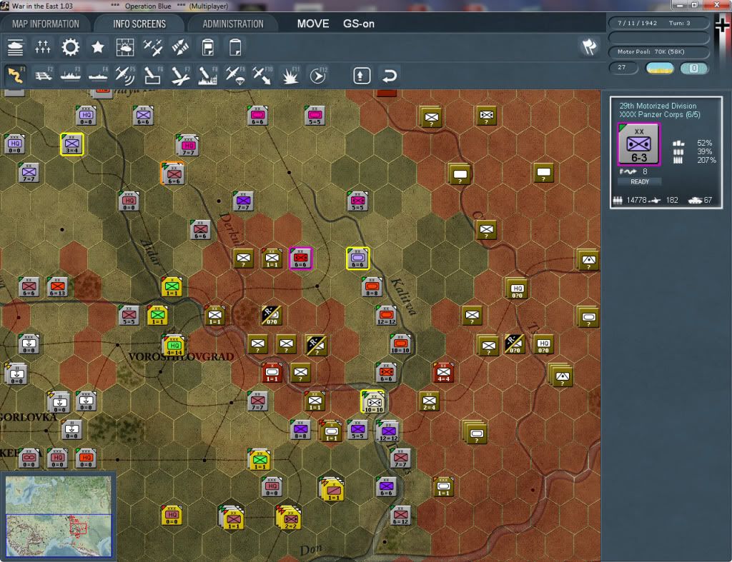Select the yellow HQ 4=14 unit at Voroshilovgrad
This screenshot has width=732, height=562.
point(174,346)
